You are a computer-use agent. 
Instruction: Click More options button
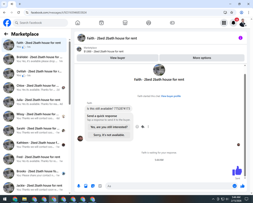tap(202, 58)
